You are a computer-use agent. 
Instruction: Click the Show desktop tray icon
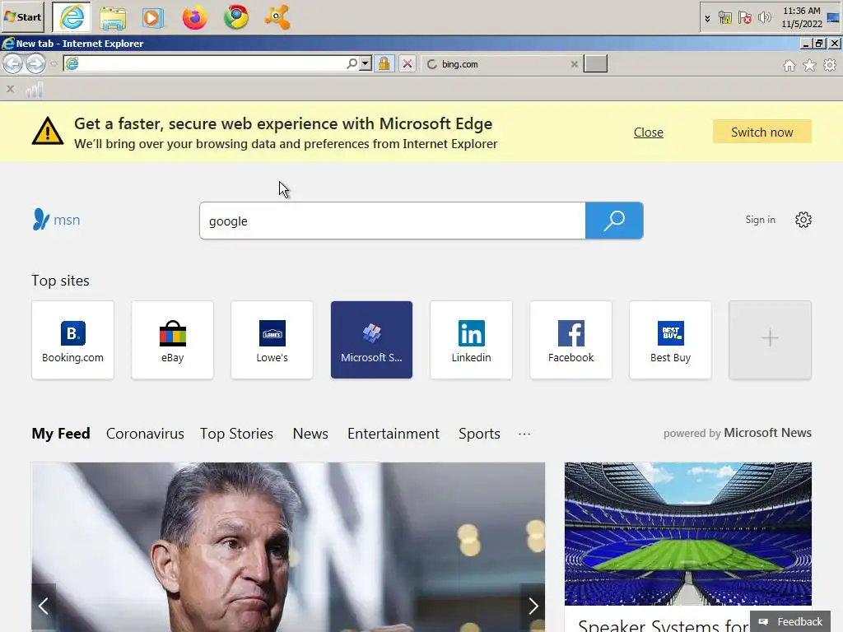[x=833, y=18]
